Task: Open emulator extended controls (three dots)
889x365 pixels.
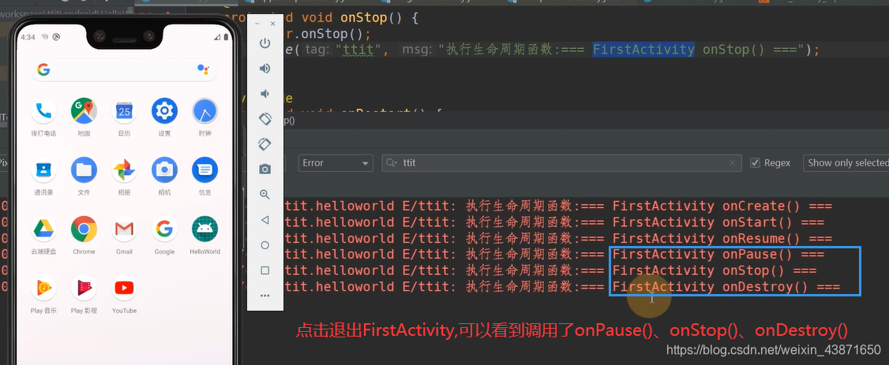Action: (264, 296)
